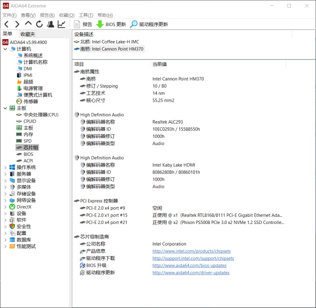
Task: Go back with the left arrow toolbar icon
Action: pyautogui.click(x=7, y=24)
